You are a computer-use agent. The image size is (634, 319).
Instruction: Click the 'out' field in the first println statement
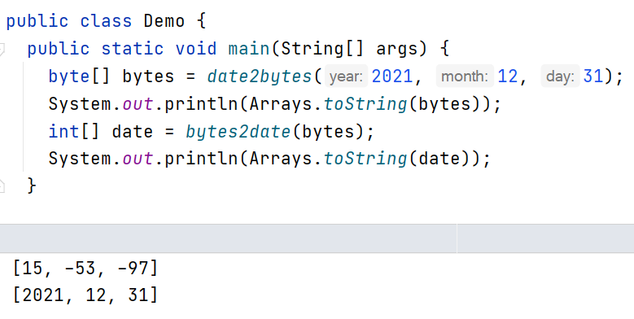[138, 104]
